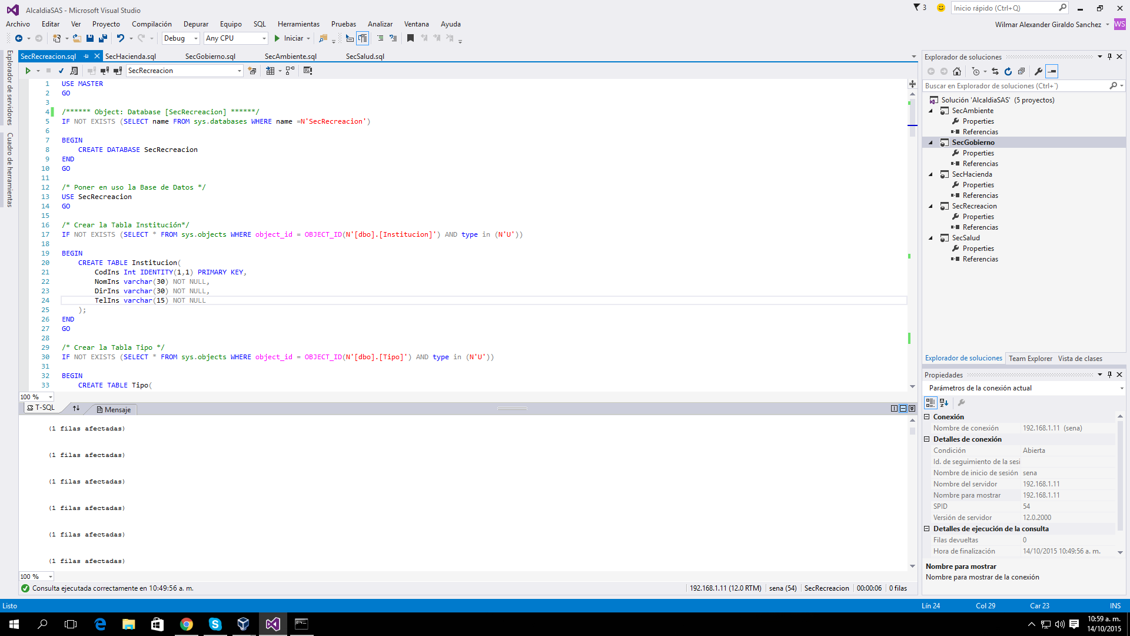Open the Archivo menu

[x=18, y=24]
